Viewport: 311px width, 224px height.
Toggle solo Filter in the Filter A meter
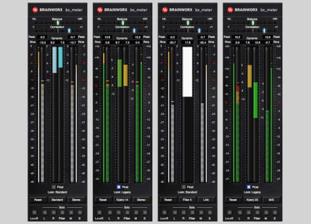[x=192, y=212]
